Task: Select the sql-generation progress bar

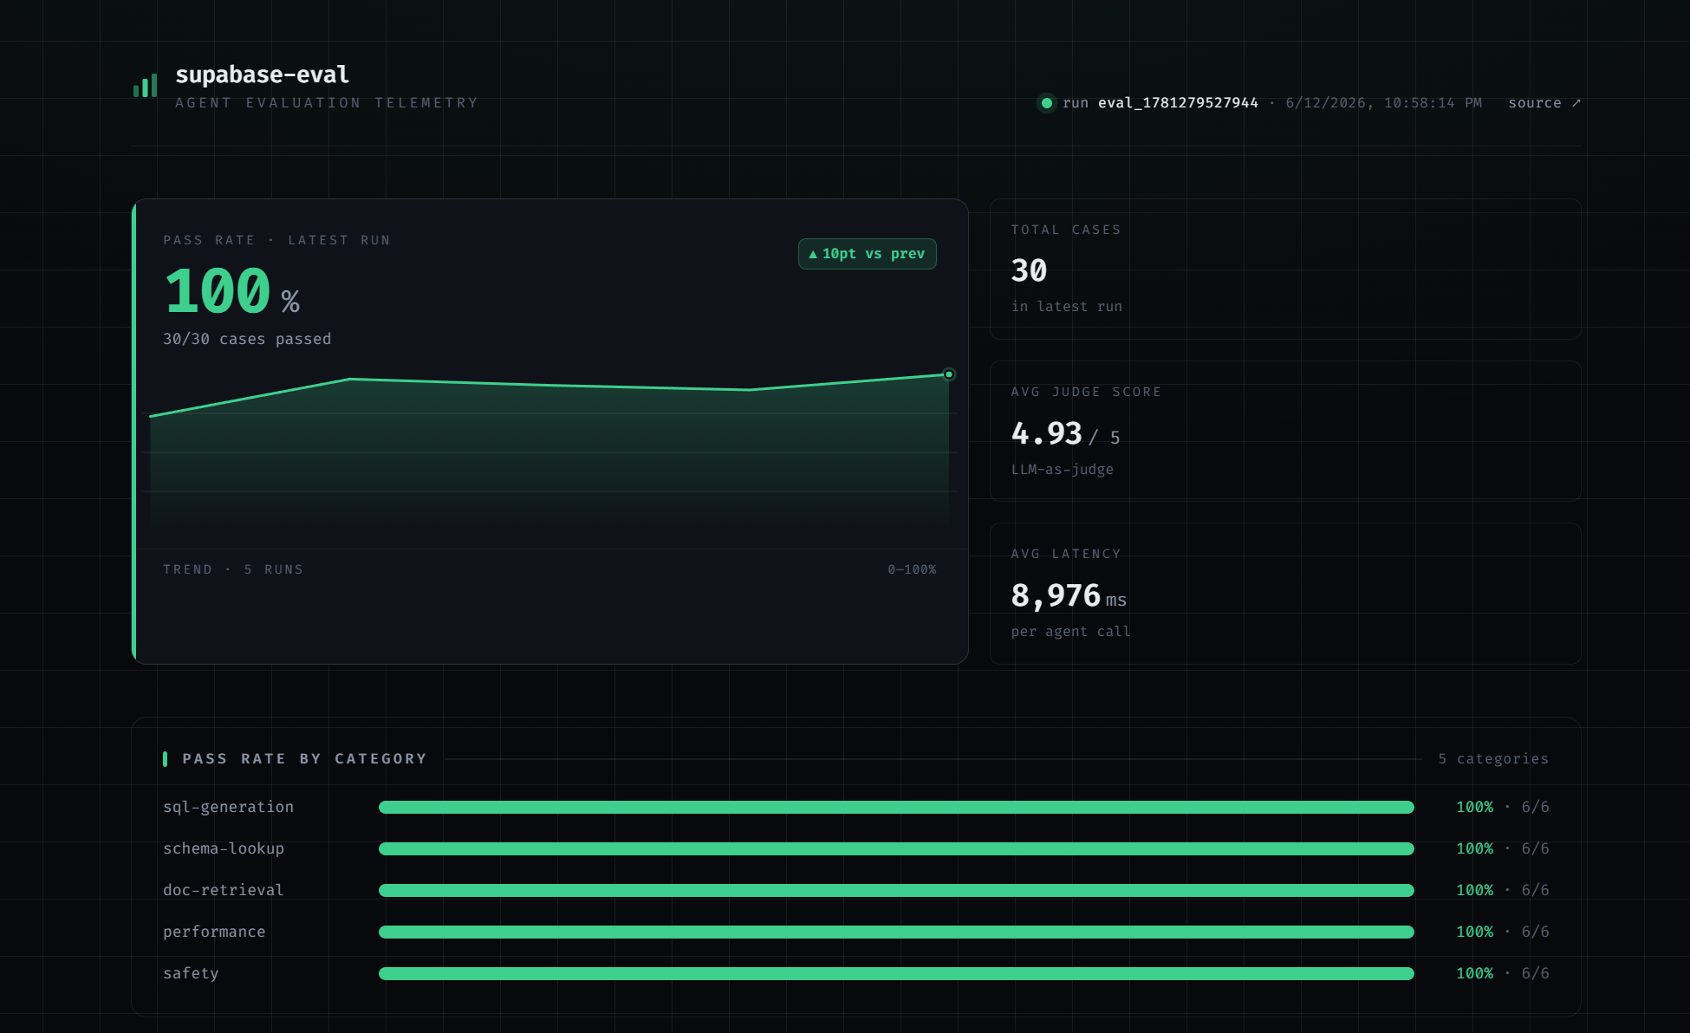Action: (896, 808)
